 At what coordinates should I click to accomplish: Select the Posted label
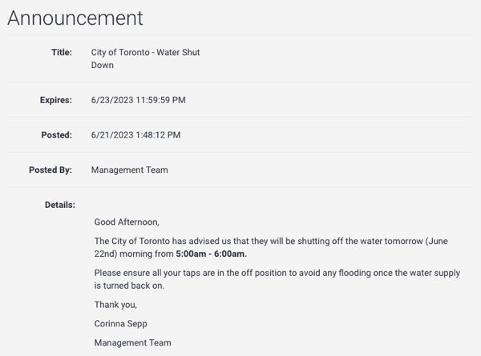point(56,135)
